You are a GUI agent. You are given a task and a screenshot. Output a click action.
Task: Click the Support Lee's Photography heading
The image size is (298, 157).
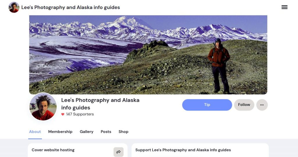[x=183, y=150]
